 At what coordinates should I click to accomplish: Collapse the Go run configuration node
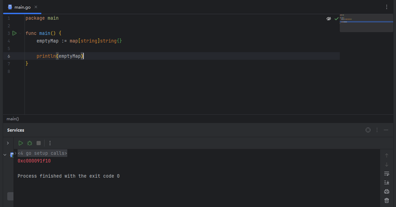(5, 154)
